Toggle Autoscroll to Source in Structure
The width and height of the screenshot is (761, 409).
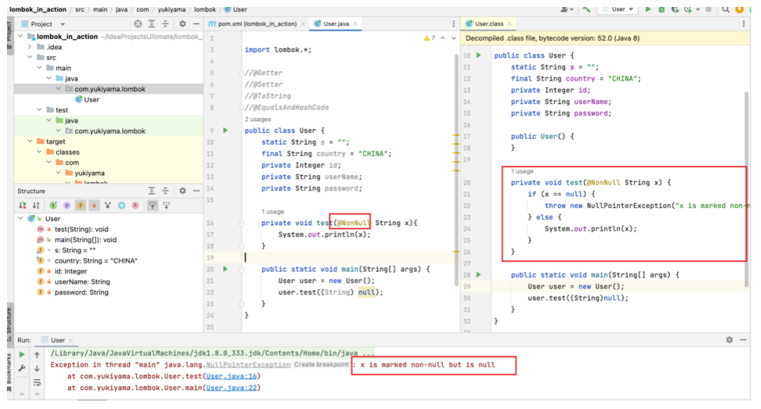pyautogui.click(x=152, y=205)
